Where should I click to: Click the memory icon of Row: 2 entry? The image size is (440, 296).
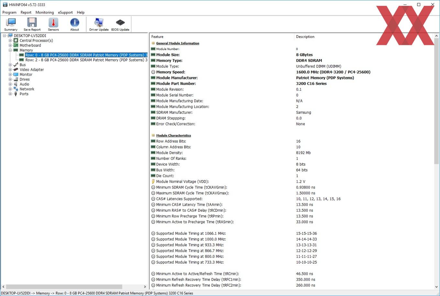[21, 60]
